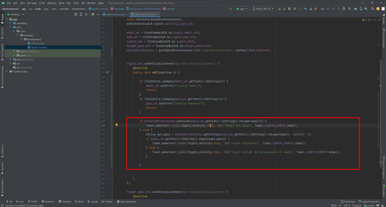Click Git Commit green checkmark
Image resolution: width=386 pixels, height=207 pixels.
[x=333, y=9]
